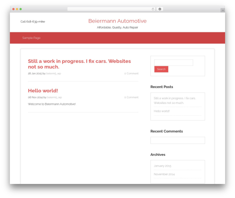Click the Recent Posts heading
The height and width of the screenshot is (198, 235).
point(162,87)
